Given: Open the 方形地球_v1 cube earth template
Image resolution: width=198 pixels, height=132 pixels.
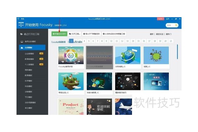Looking at the screenshot, I should (x=128, y=55).
